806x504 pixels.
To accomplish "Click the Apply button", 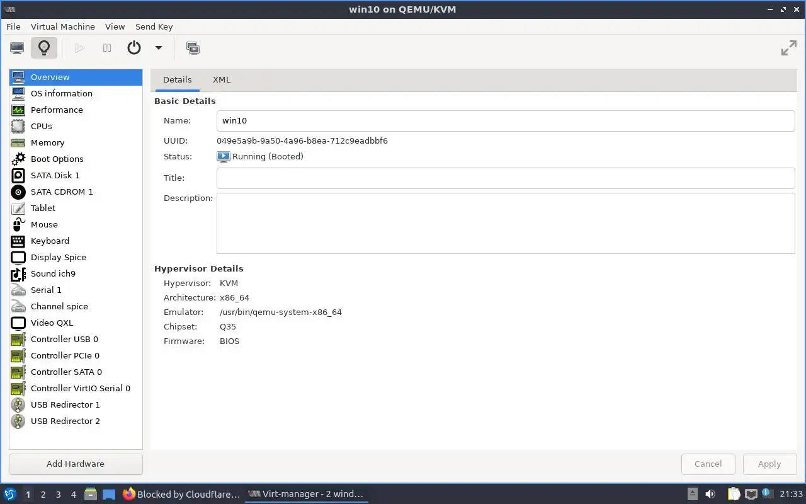I will [x=769, y=464].
